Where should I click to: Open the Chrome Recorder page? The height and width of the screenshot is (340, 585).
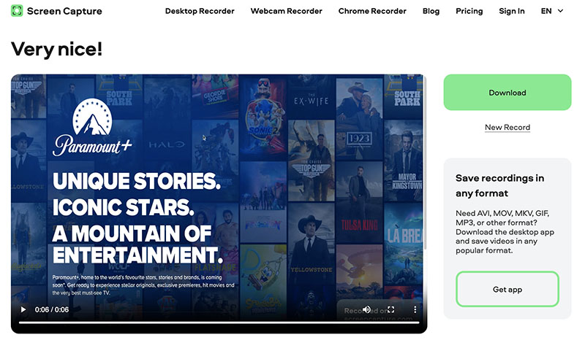(372, 11)
